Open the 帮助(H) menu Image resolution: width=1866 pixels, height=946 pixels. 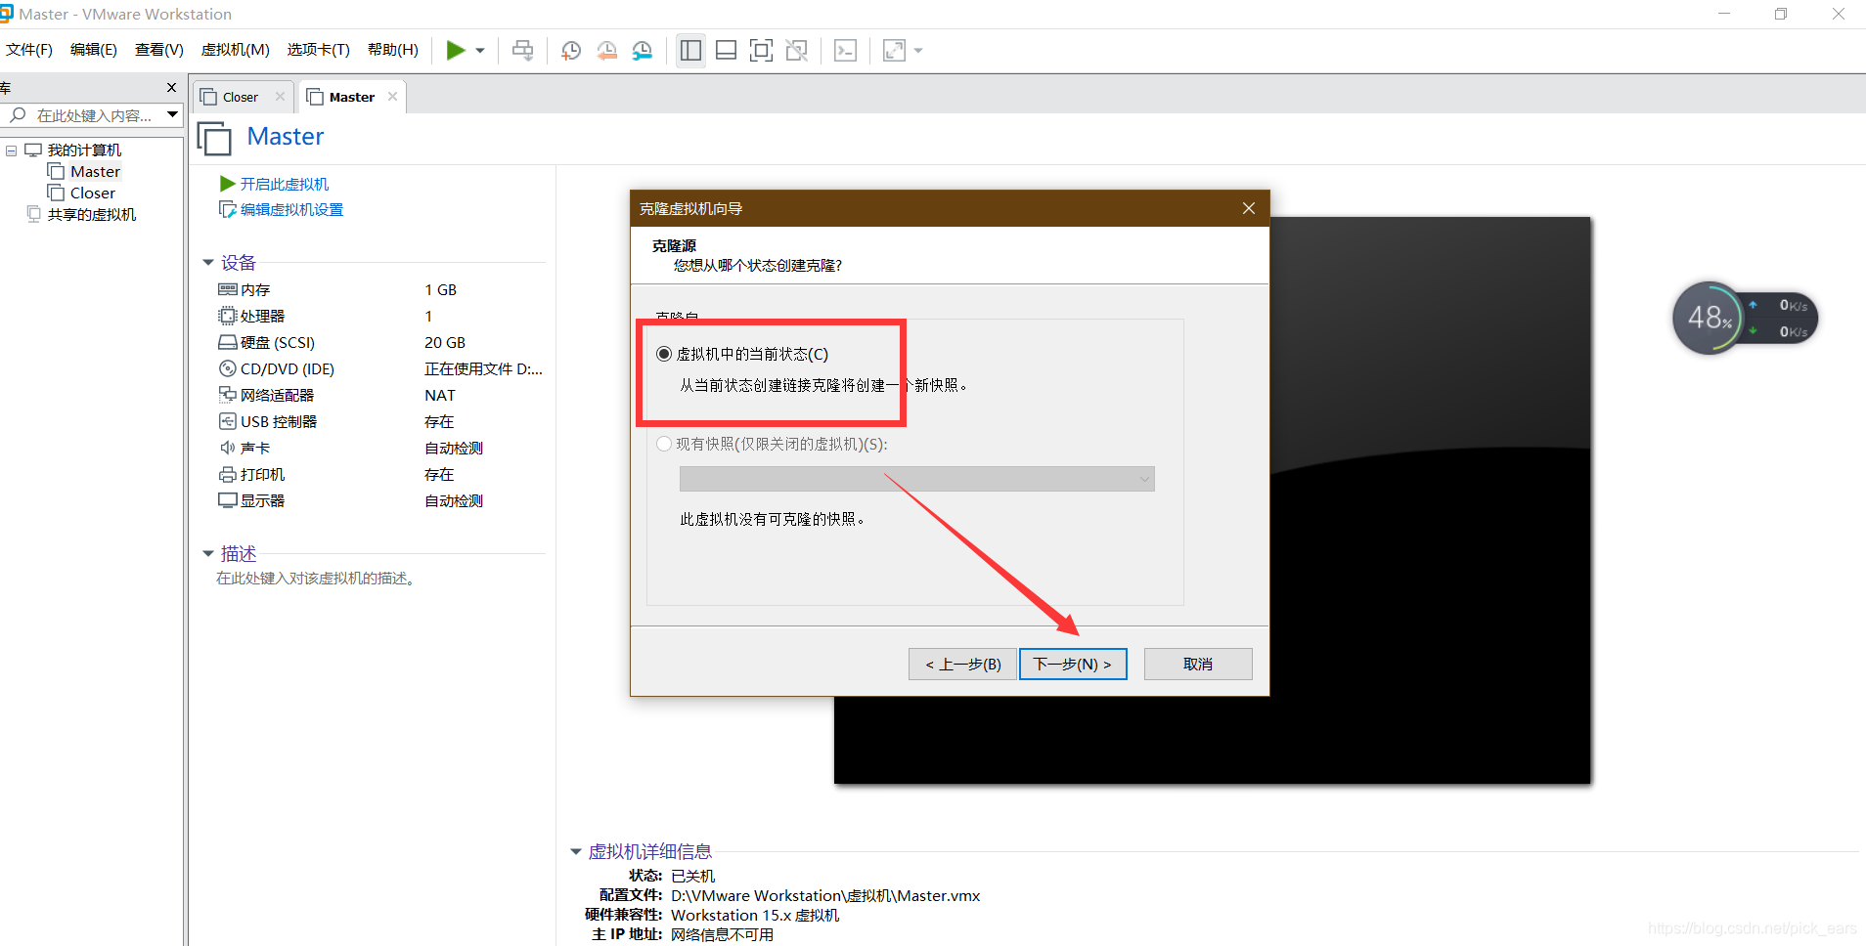tap(393, 50)
